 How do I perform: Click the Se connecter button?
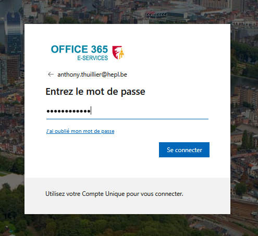[x=184, y=150]
